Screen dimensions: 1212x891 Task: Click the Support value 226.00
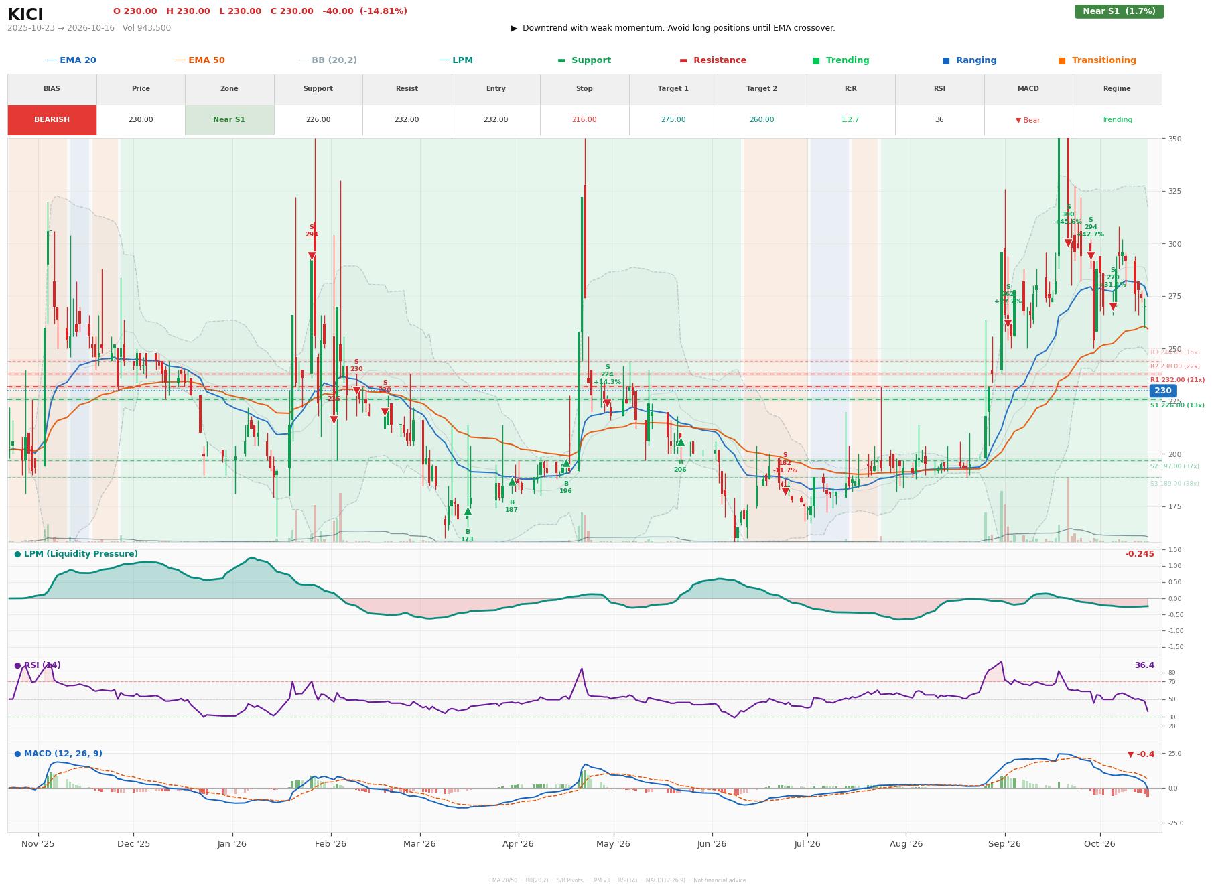318,120
